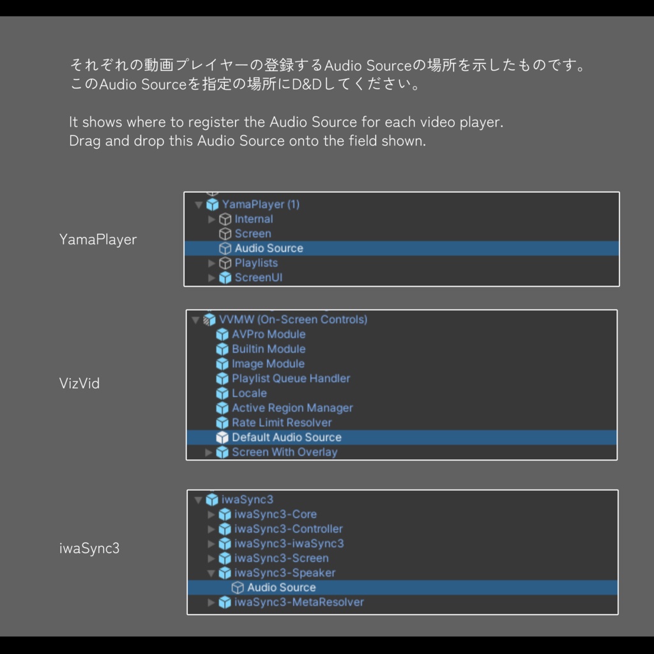Viewport: 654px width, 654px height.
Task: Select the 'VVMW (On-Screen Controls)' row text
Action: pos(293,319)
